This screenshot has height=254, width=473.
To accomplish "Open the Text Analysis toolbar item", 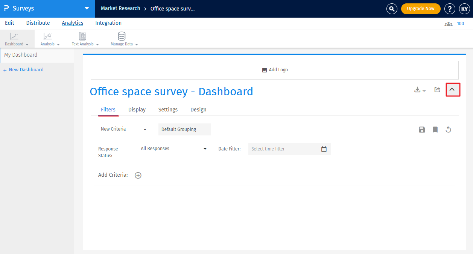I will pyautogui.click(x=82, y=39).
